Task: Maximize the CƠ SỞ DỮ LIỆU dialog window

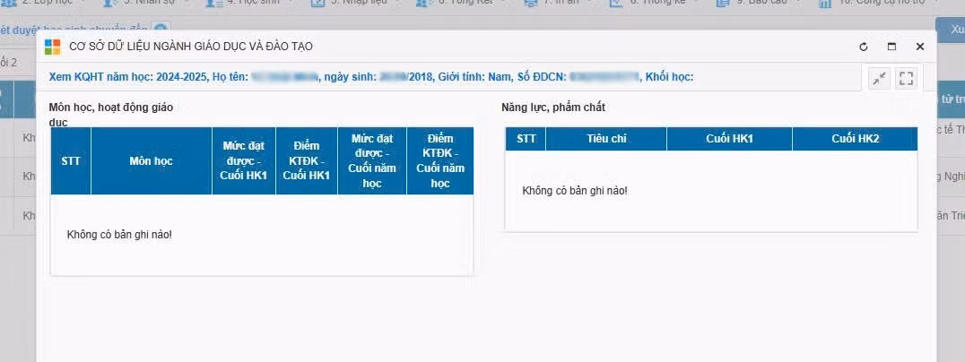Action: click(x=891, y=47)
